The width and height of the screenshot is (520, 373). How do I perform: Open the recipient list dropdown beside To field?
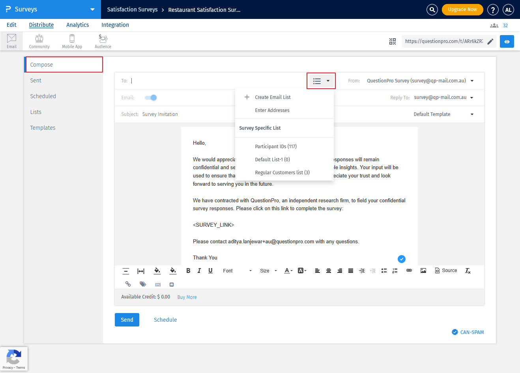(x=321, y=80)
